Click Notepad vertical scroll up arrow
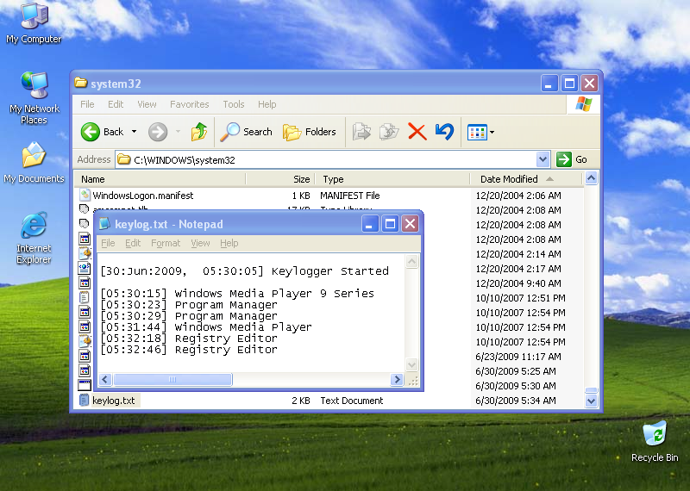 coord(412,262)
